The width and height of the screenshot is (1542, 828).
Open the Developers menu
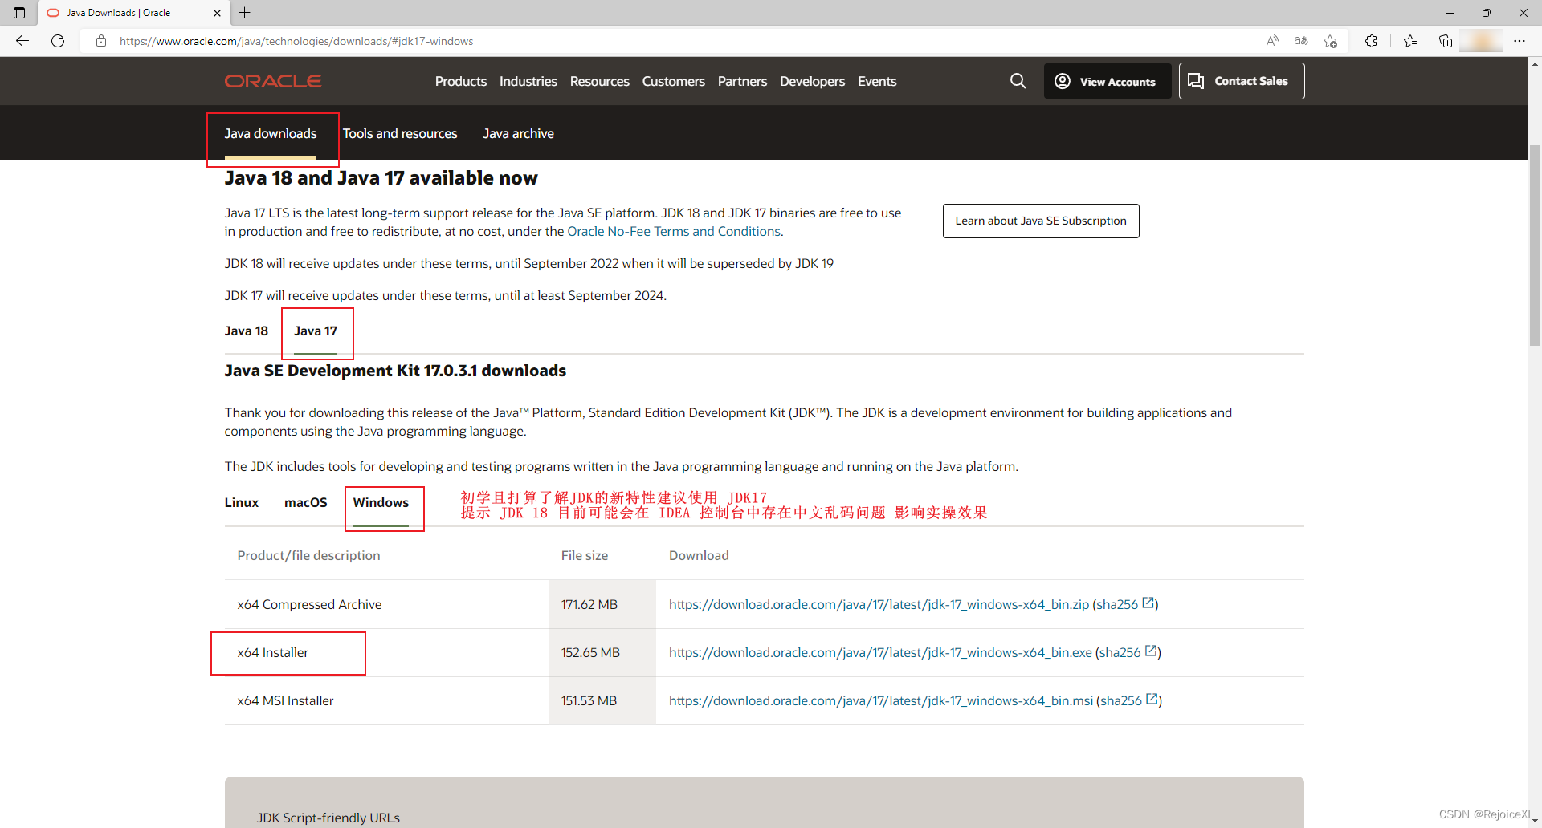pyautogui.click(x=812, y=81)
